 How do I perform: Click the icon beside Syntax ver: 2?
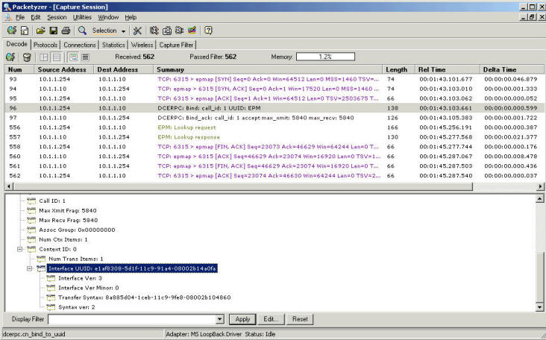(51, 307)
